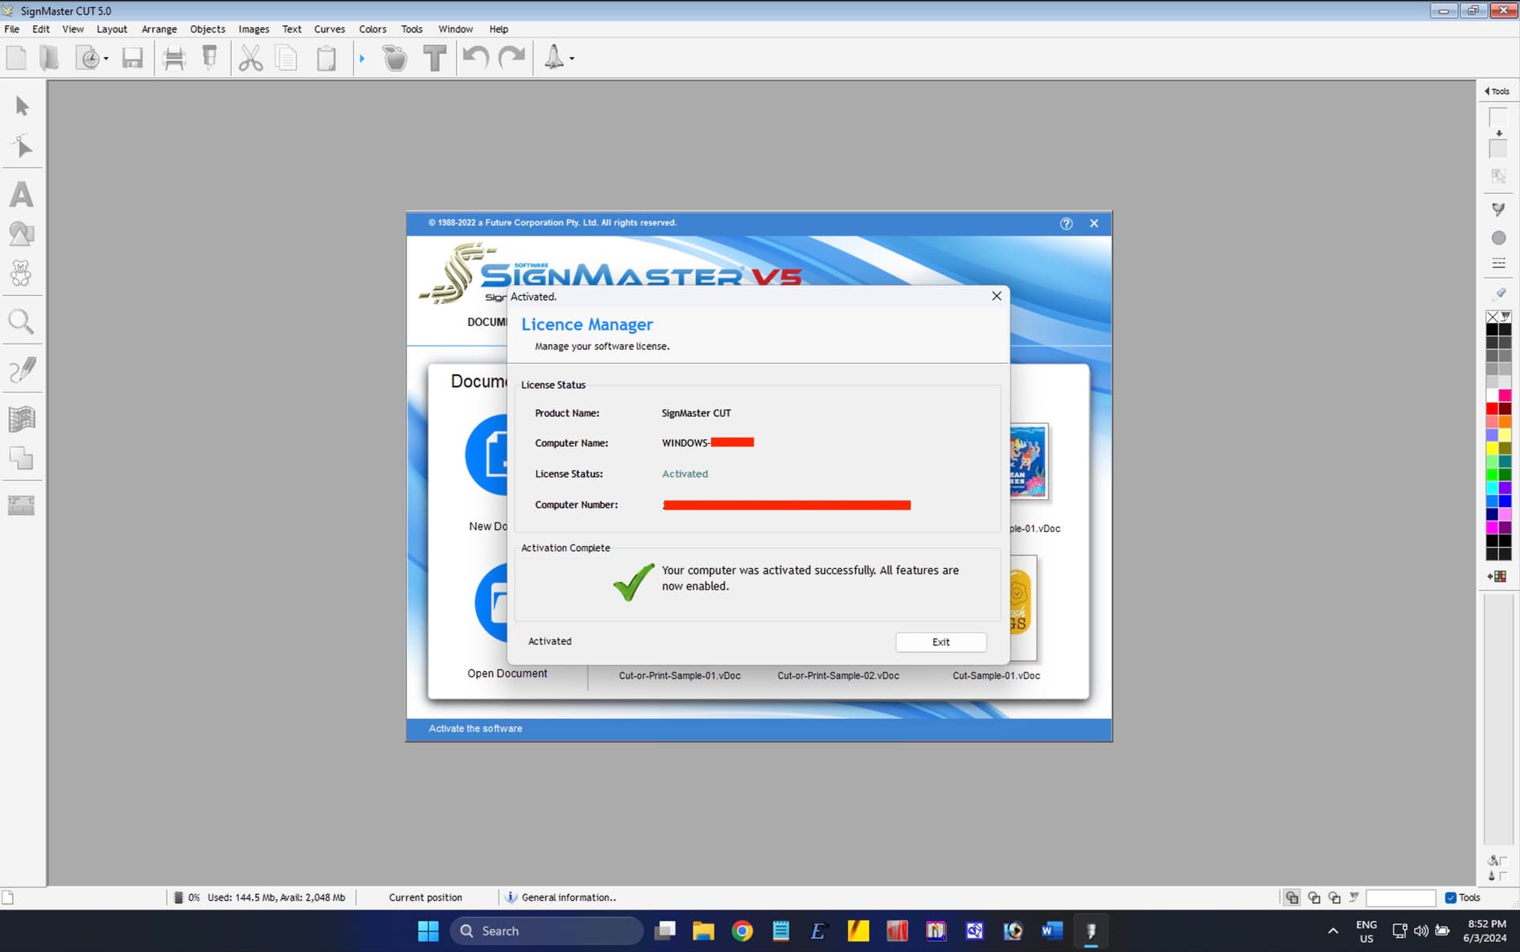Image resolution: width=1520 pixels, height=952 pixels.
Task: Open the Colors menu
Action: [x=373, y=29]
